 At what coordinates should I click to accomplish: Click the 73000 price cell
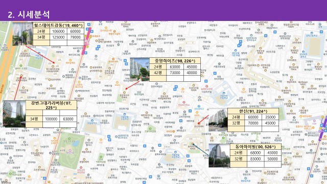tap(175, 73)
